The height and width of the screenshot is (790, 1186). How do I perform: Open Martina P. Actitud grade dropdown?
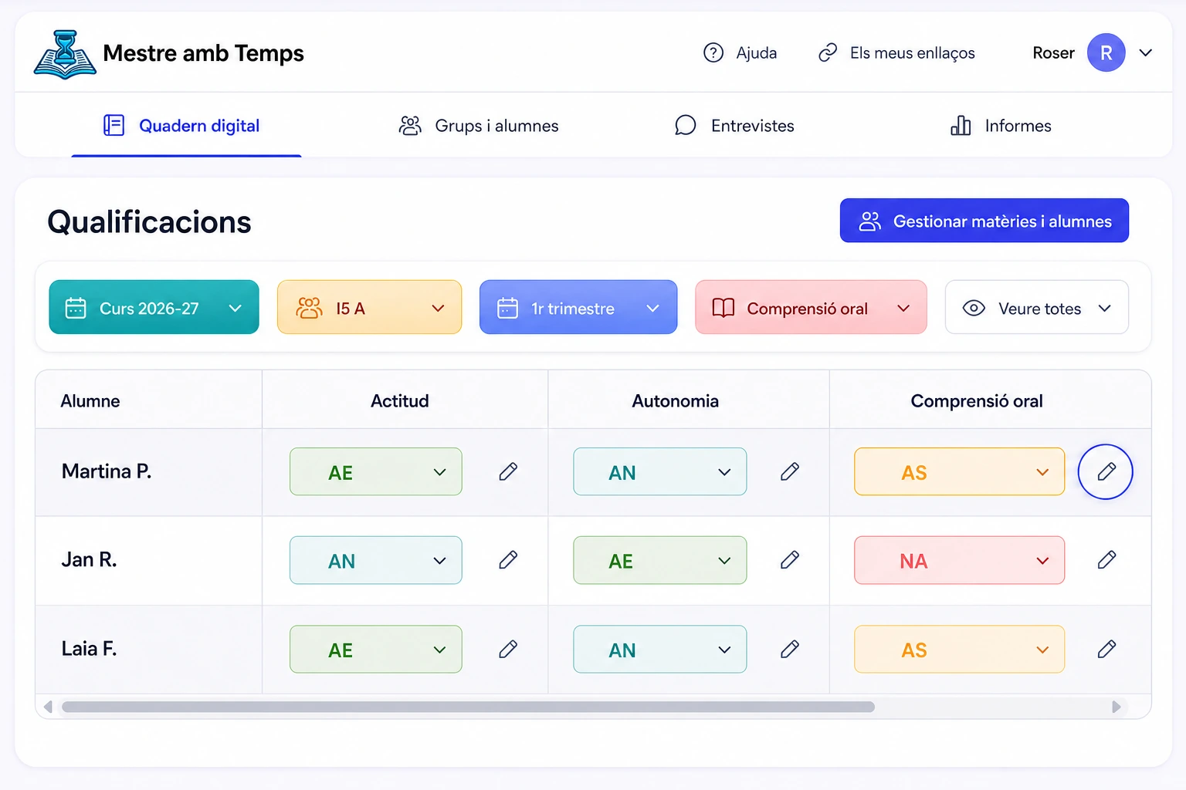[376, 471]
